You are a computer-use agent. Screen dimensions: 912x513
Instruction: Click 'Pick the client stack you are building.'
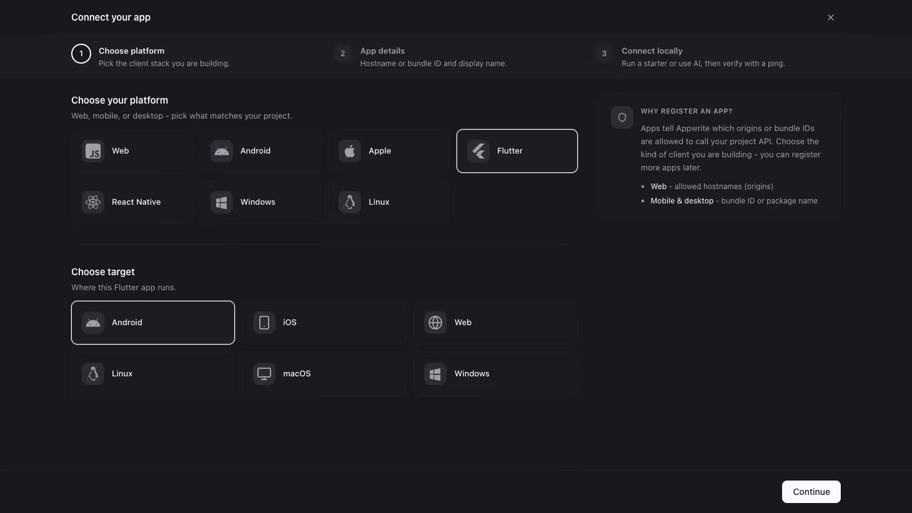click(164, 64)
